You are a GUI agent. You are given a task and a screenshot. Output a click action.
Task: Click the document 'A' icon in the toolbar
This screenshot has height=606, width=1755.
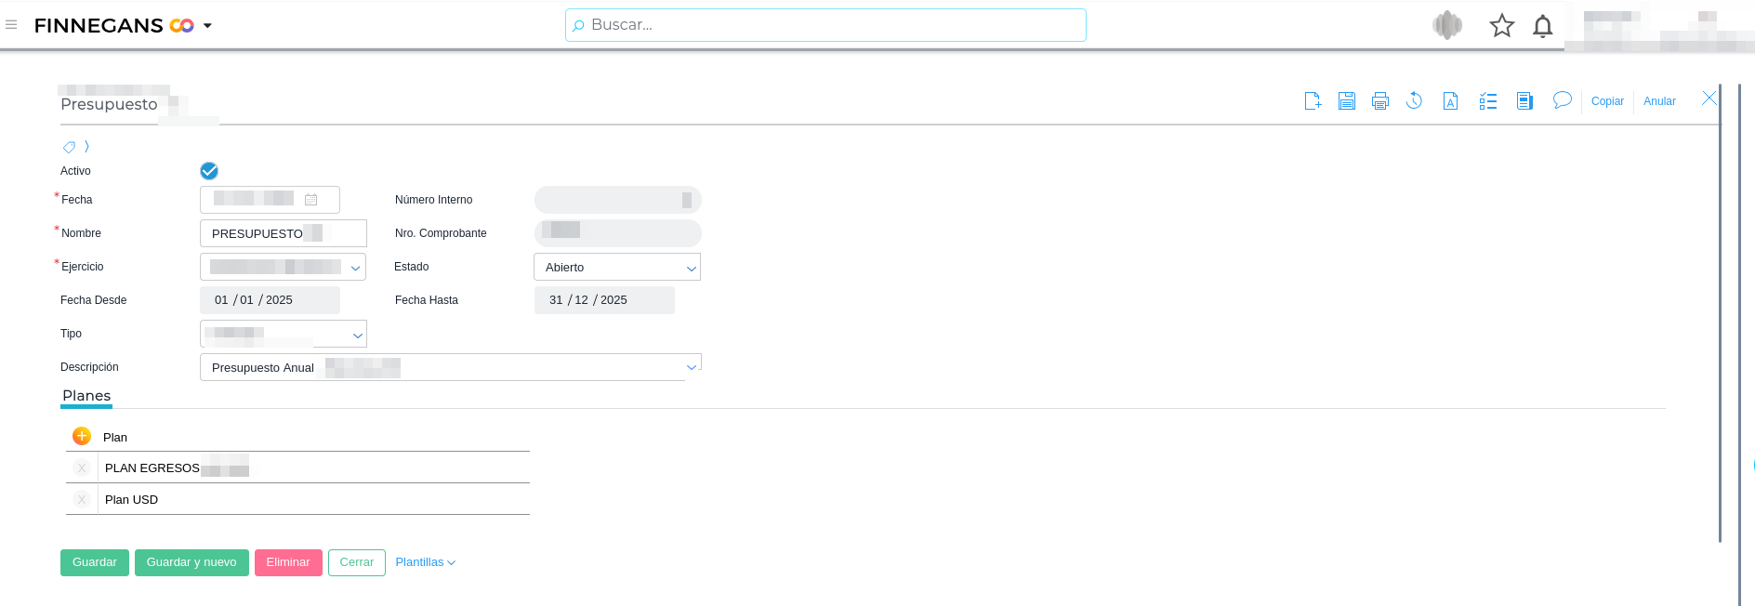tap(1450, 100)
